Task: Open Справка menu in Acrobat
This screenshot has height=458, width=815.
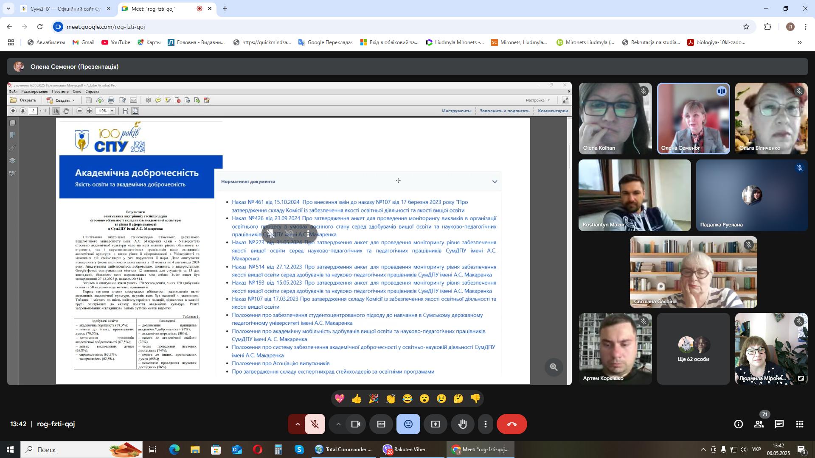Action: click(x=92, y=92)
